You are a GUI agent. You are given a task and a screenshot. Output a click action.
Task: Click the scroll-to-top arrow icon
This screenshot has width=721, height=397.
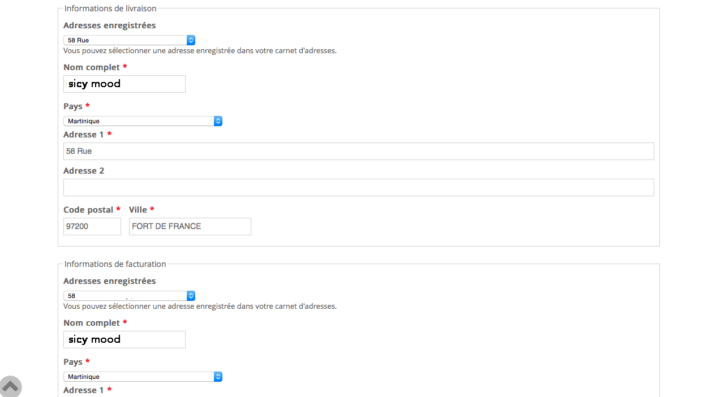coord(10,386)
